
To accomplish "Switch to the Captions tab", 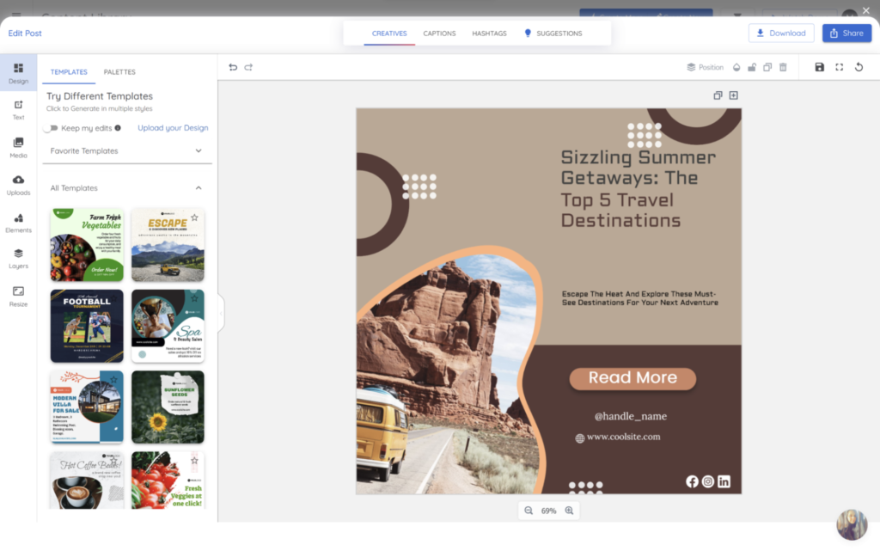I will tap(439, 34).
